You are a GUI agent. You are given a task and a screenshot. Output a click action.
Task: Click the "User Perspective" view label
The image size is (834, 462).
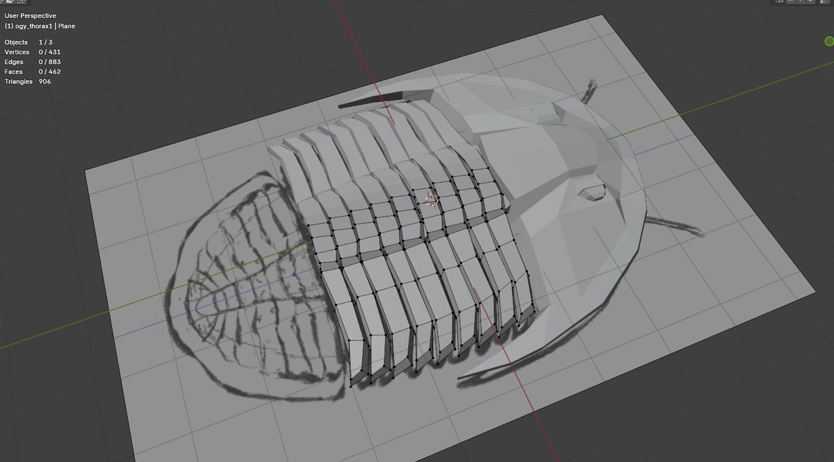tap(30, 15)
